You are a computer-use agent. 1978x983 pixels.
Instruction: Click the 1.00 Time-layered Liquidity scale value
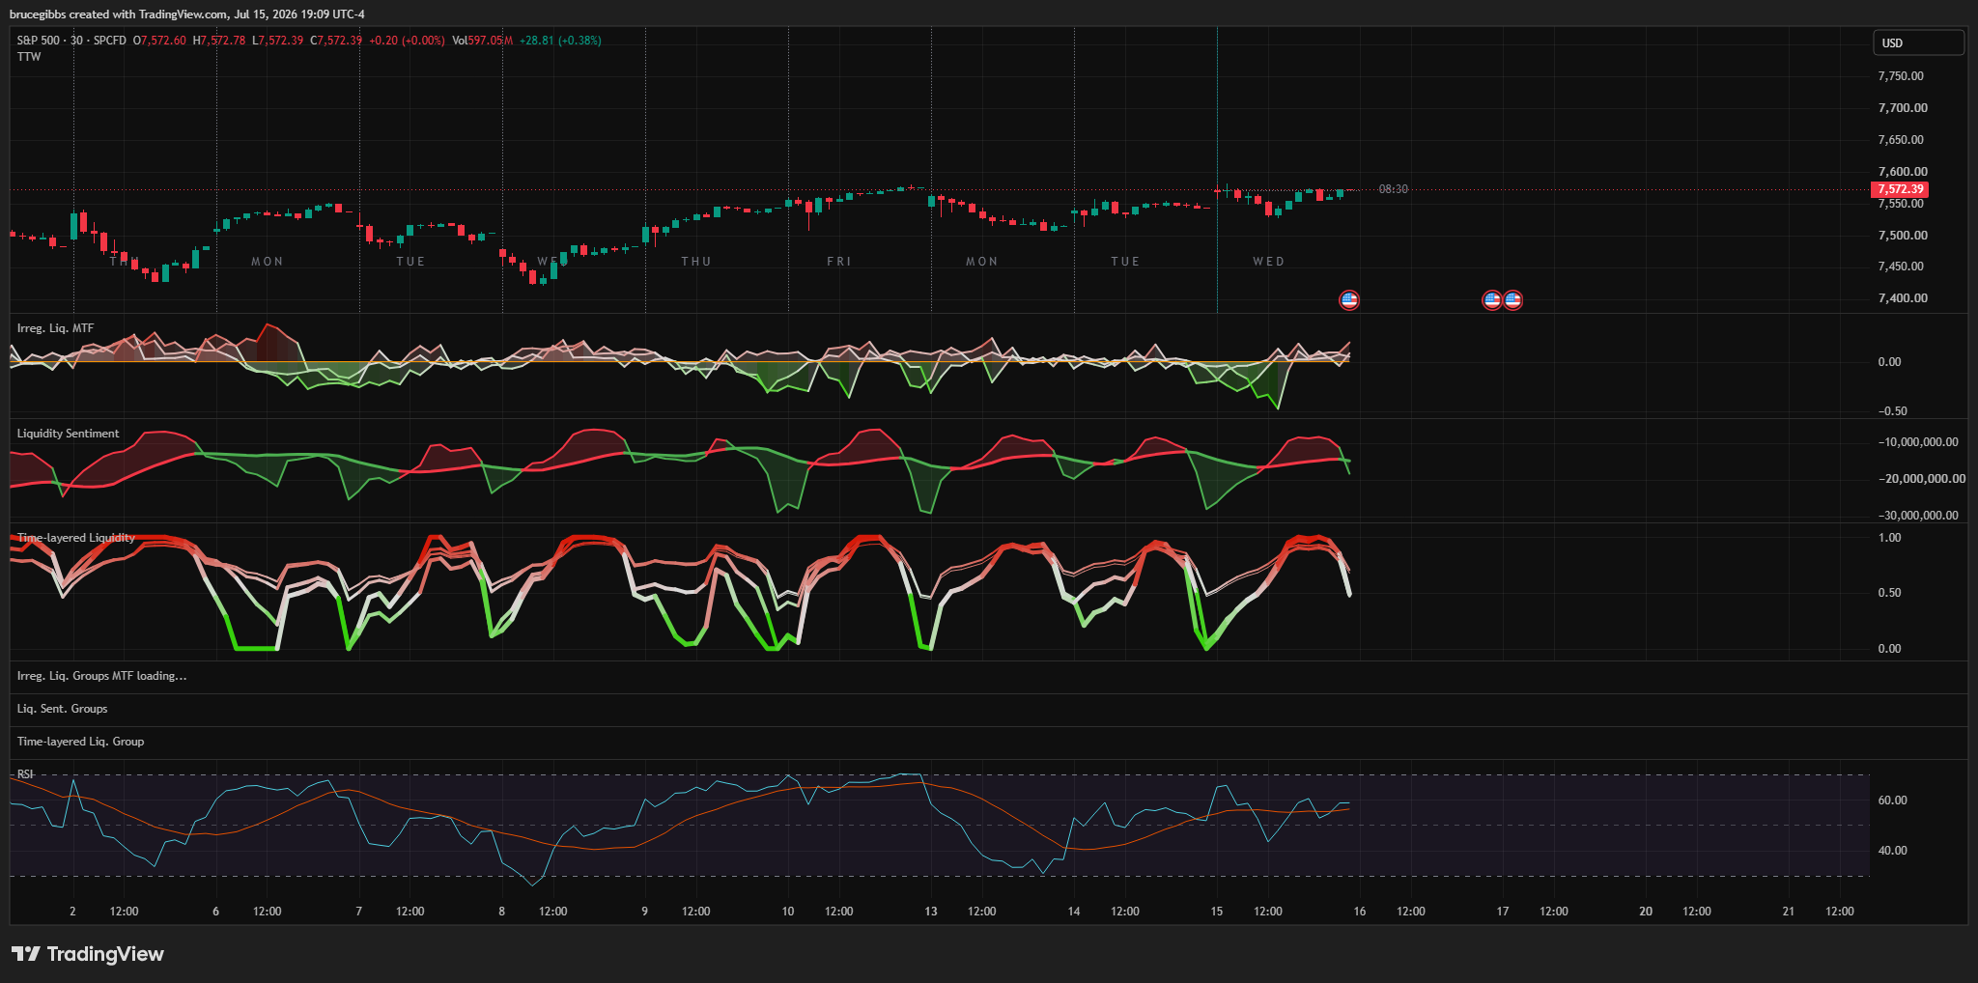(x=1889, y=538)
